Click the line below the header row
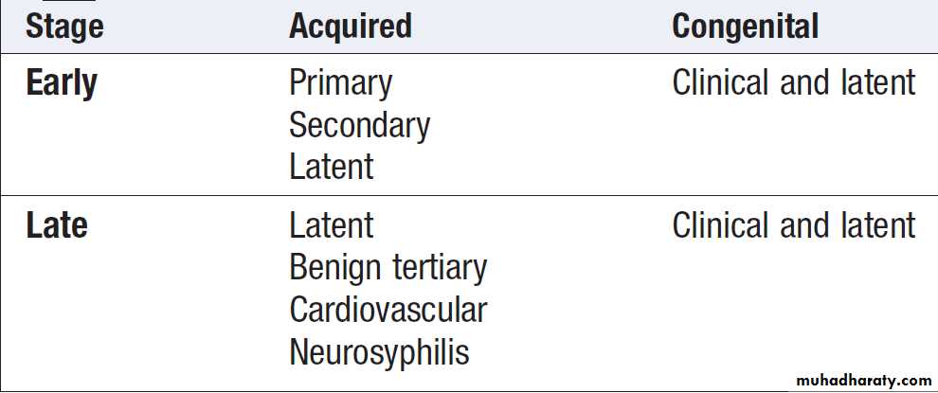This screenshot has width=938, height=393. [x=469, y=53]
